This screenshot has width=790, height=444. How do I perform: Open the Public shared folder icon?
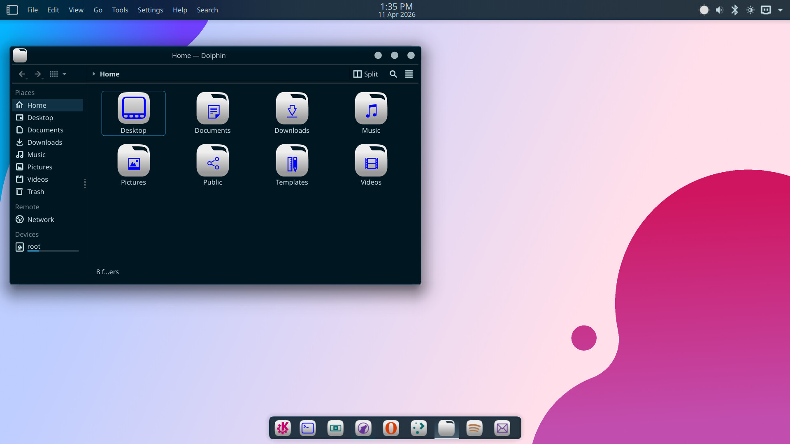coord(212,161)
